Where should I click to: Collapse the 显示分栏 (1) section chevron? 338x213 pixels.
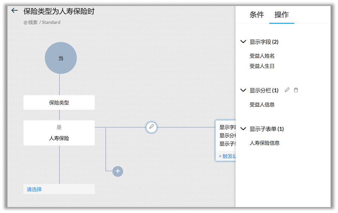click(x=243, y=90)
